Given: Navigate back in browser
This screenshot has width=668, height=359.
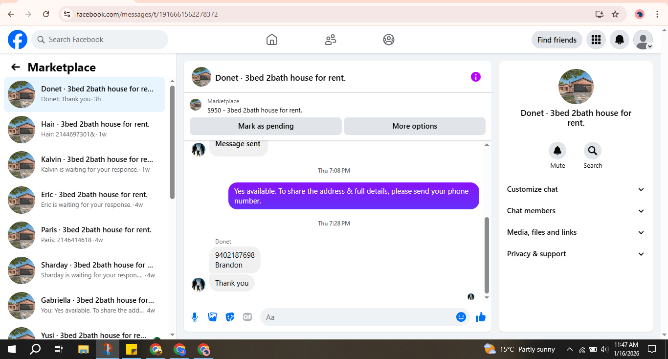Looking at the screenshot, I should [11, 14].
